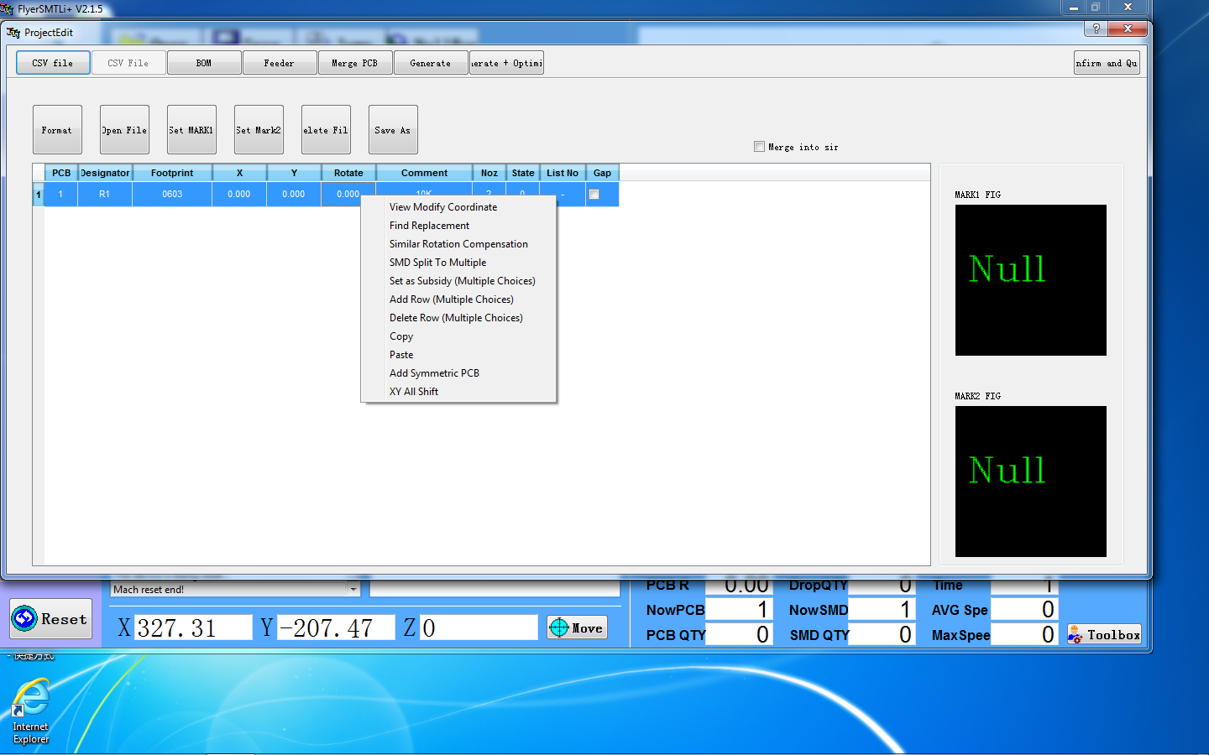Click the NowPCB value field
This screenshot has width=1209, height=755.
pyautogui.click(x=738, y=610)
